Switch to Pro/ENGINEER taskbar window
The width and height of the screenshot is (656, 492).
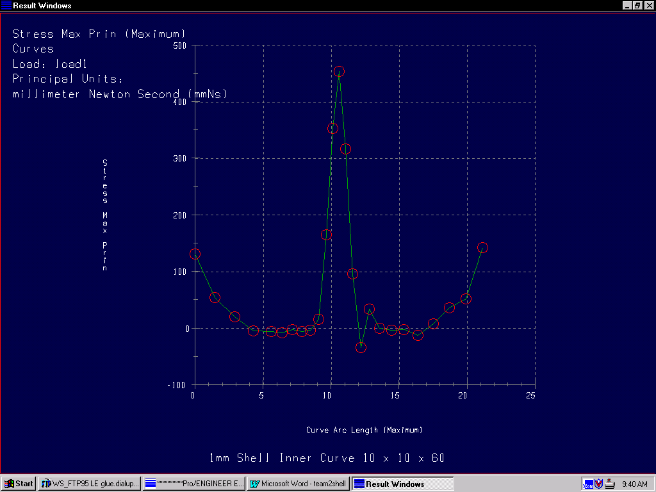pyautogui.click(x=193, y=484)
